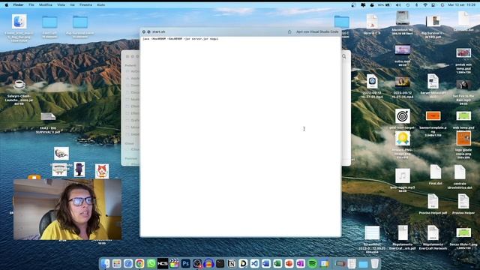Launch Final Cut Pro from the Dock
The height and width of the screenshot is (270, 480).
[x=174, y=263]
